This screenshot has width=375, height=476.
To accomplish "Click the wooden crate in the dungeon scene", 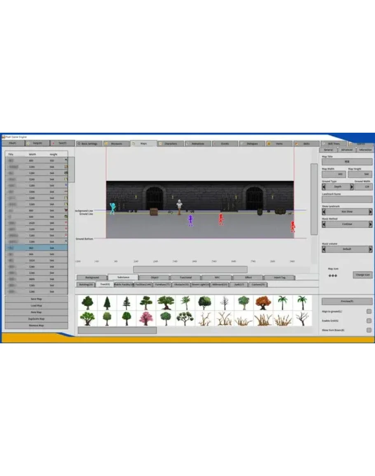I will 154,212.
